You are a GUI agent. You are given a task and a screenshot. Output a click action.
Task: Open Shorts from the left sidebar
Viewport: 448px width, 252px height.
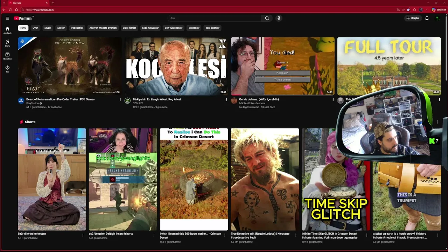(7, 43)
